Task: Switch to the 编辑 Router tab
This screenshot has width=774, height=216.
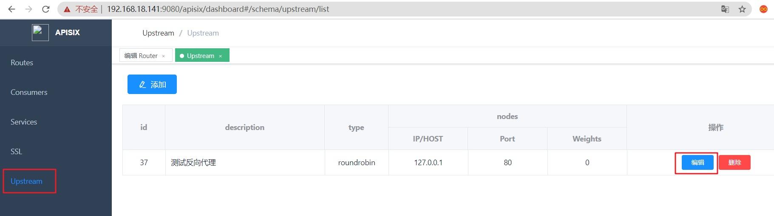Action: (141, 56)
